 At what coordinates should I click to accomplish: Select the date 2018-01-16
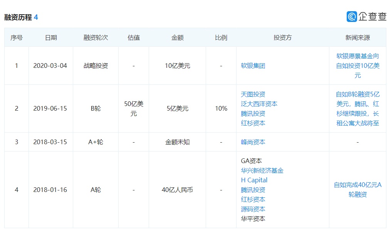(x=50, y=190)
